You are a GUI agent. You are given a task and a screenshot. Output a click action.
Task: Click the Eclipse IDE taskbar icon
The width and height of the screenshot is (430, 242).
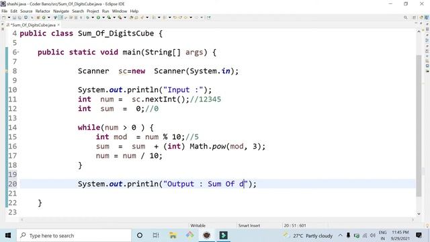point(206,235)
